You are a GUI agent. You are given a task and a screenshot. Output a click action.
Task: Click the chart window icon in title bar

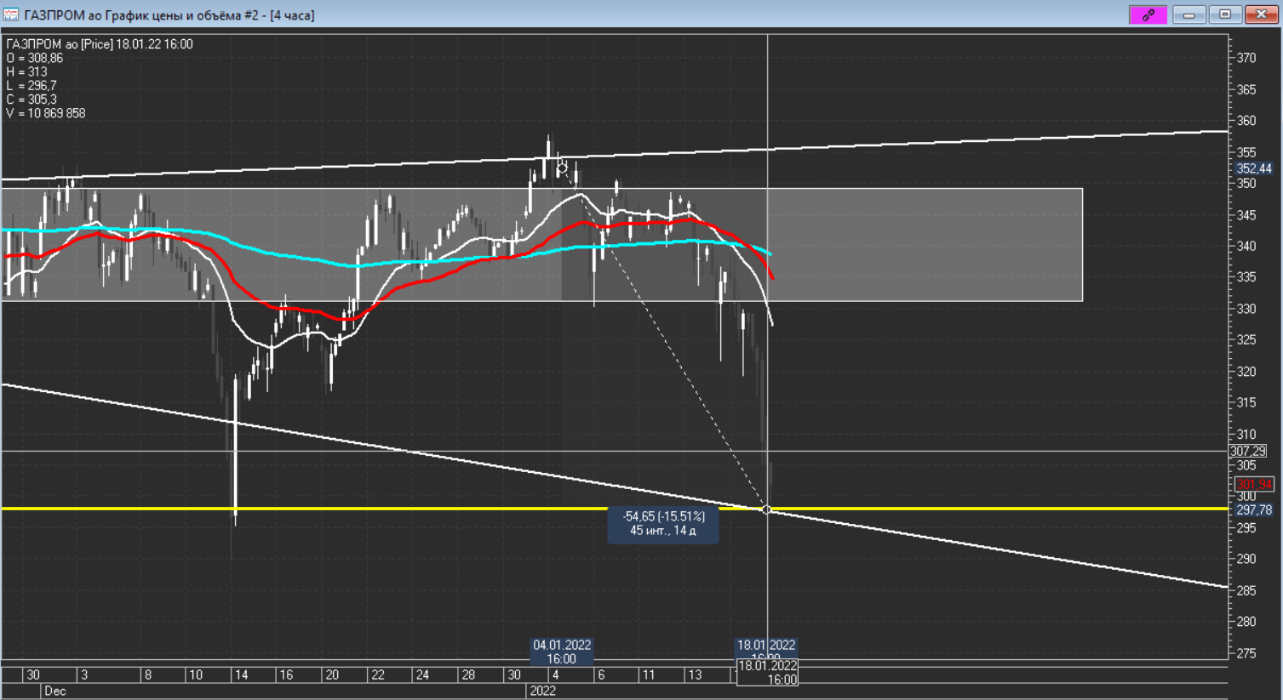pyautogui.click(x=10, y=14)
